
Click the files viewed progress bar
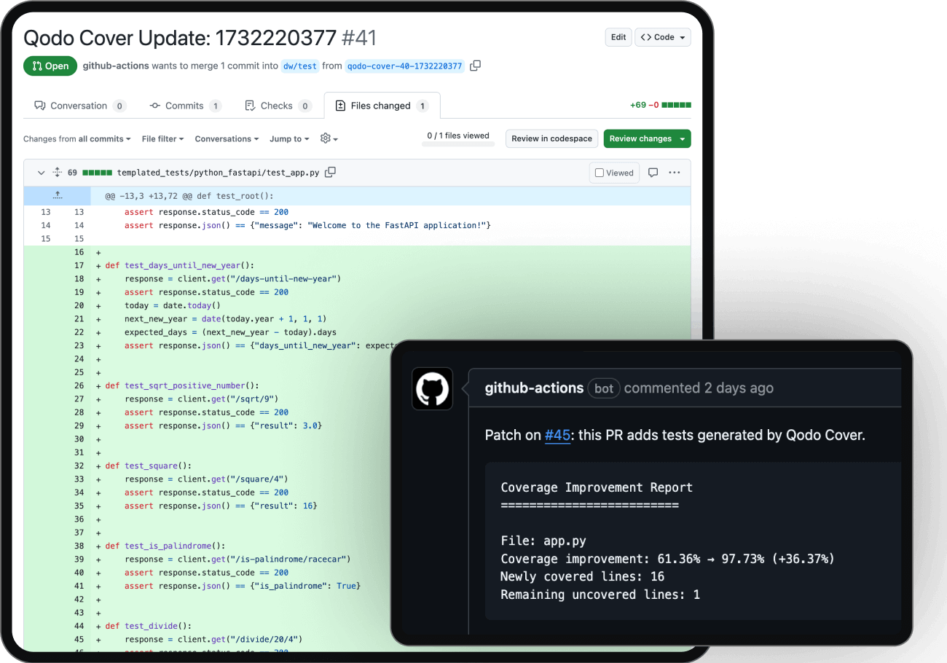[x=458, y=144]
